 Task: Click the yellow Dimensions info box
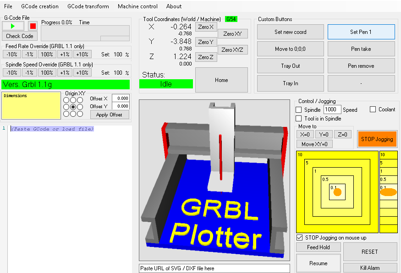31,105
